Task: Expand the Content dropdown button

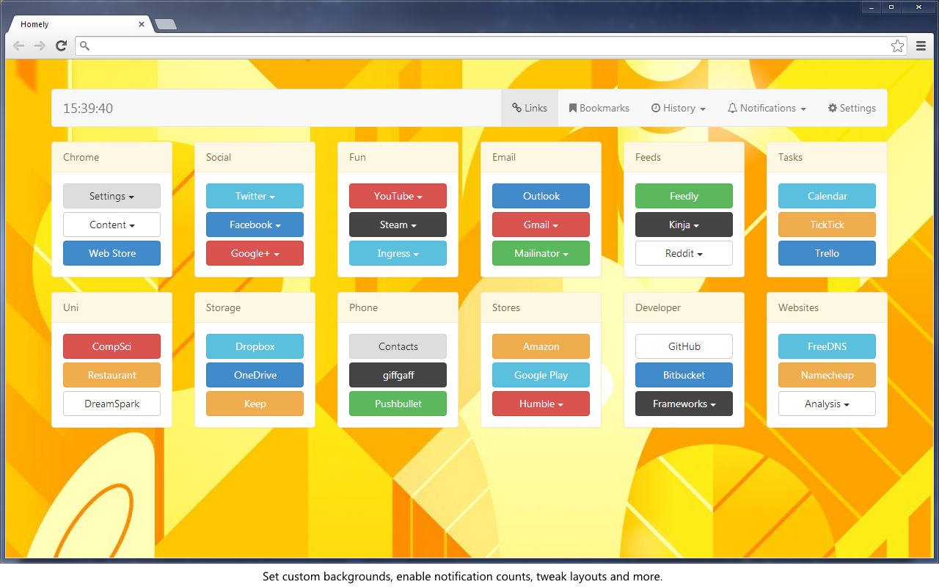Action: [x=112, y=225]
